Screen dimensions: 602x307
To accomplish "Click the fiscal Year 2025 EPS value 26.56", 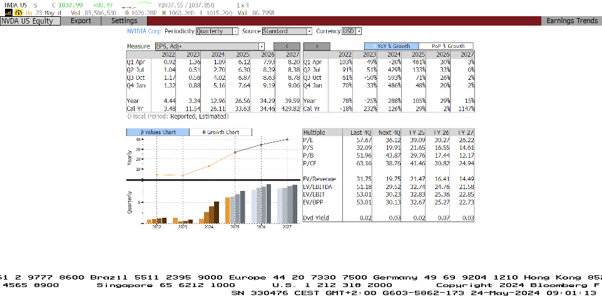I will [x=242, y=101].
